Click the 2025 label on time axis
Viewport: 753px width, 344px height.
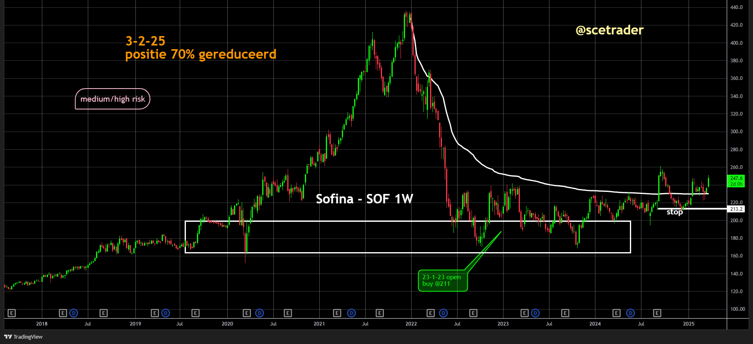(689, 324)
